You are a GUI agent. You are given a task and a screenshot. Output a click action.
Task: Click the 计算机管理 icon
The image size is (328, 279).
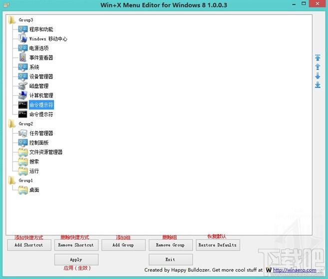pos(23,95)
